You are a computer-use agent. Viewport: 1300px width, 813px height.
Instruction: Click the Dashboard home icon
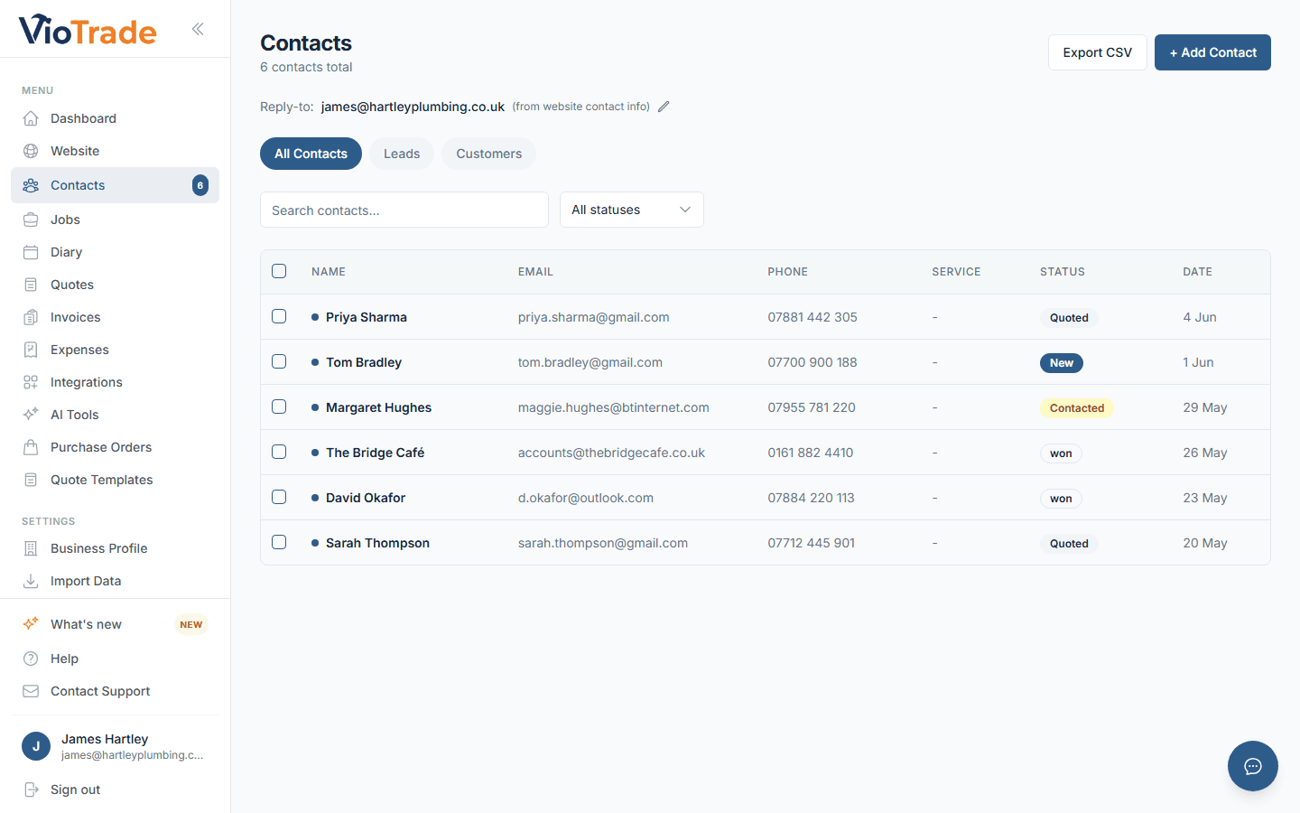pyautogui.click(x=31, y=118)
